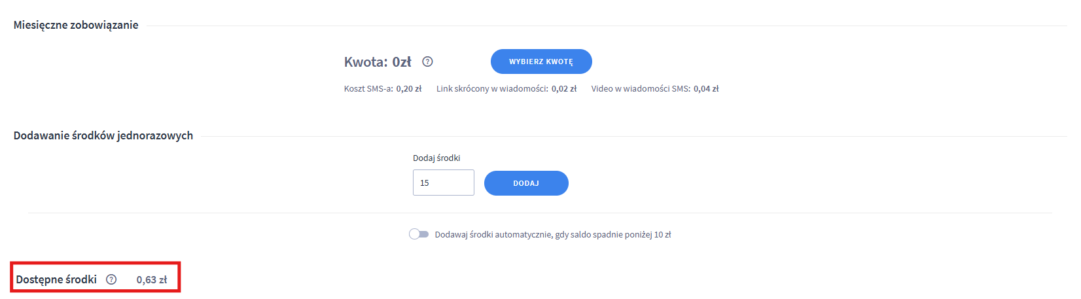Image resolution: width=1081 pixels, height=299 pixels.
Task: Click the 0,63 zł available balance
Action: click(x=152, y=280)
